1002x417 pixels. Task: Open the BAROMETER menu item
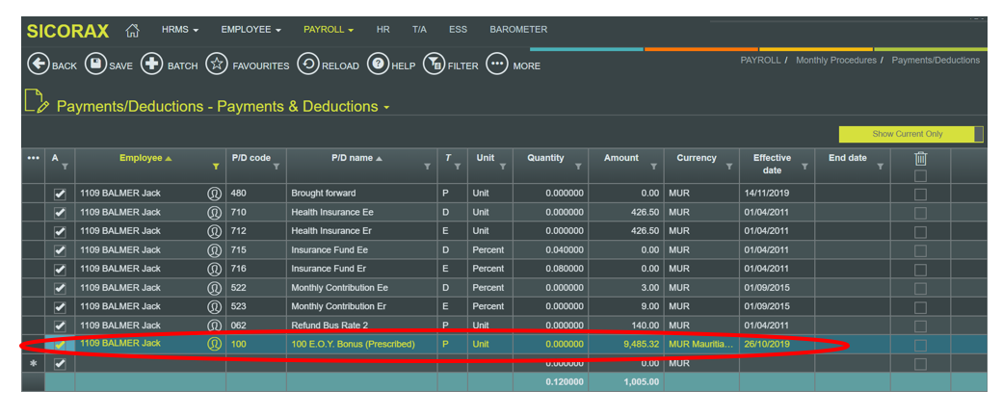pyautogui.click(x=518, y=30)
